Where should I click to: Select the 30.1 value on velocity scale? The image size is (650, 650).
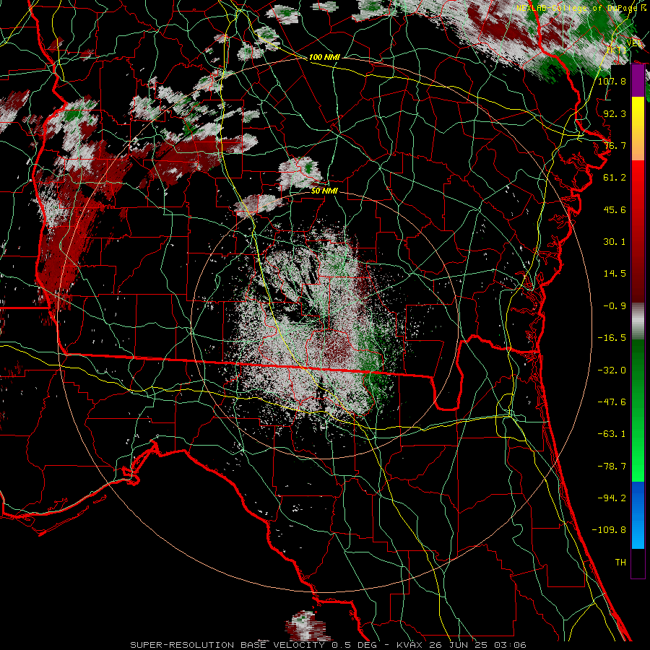pyautogui.click(x=615, y=242)
